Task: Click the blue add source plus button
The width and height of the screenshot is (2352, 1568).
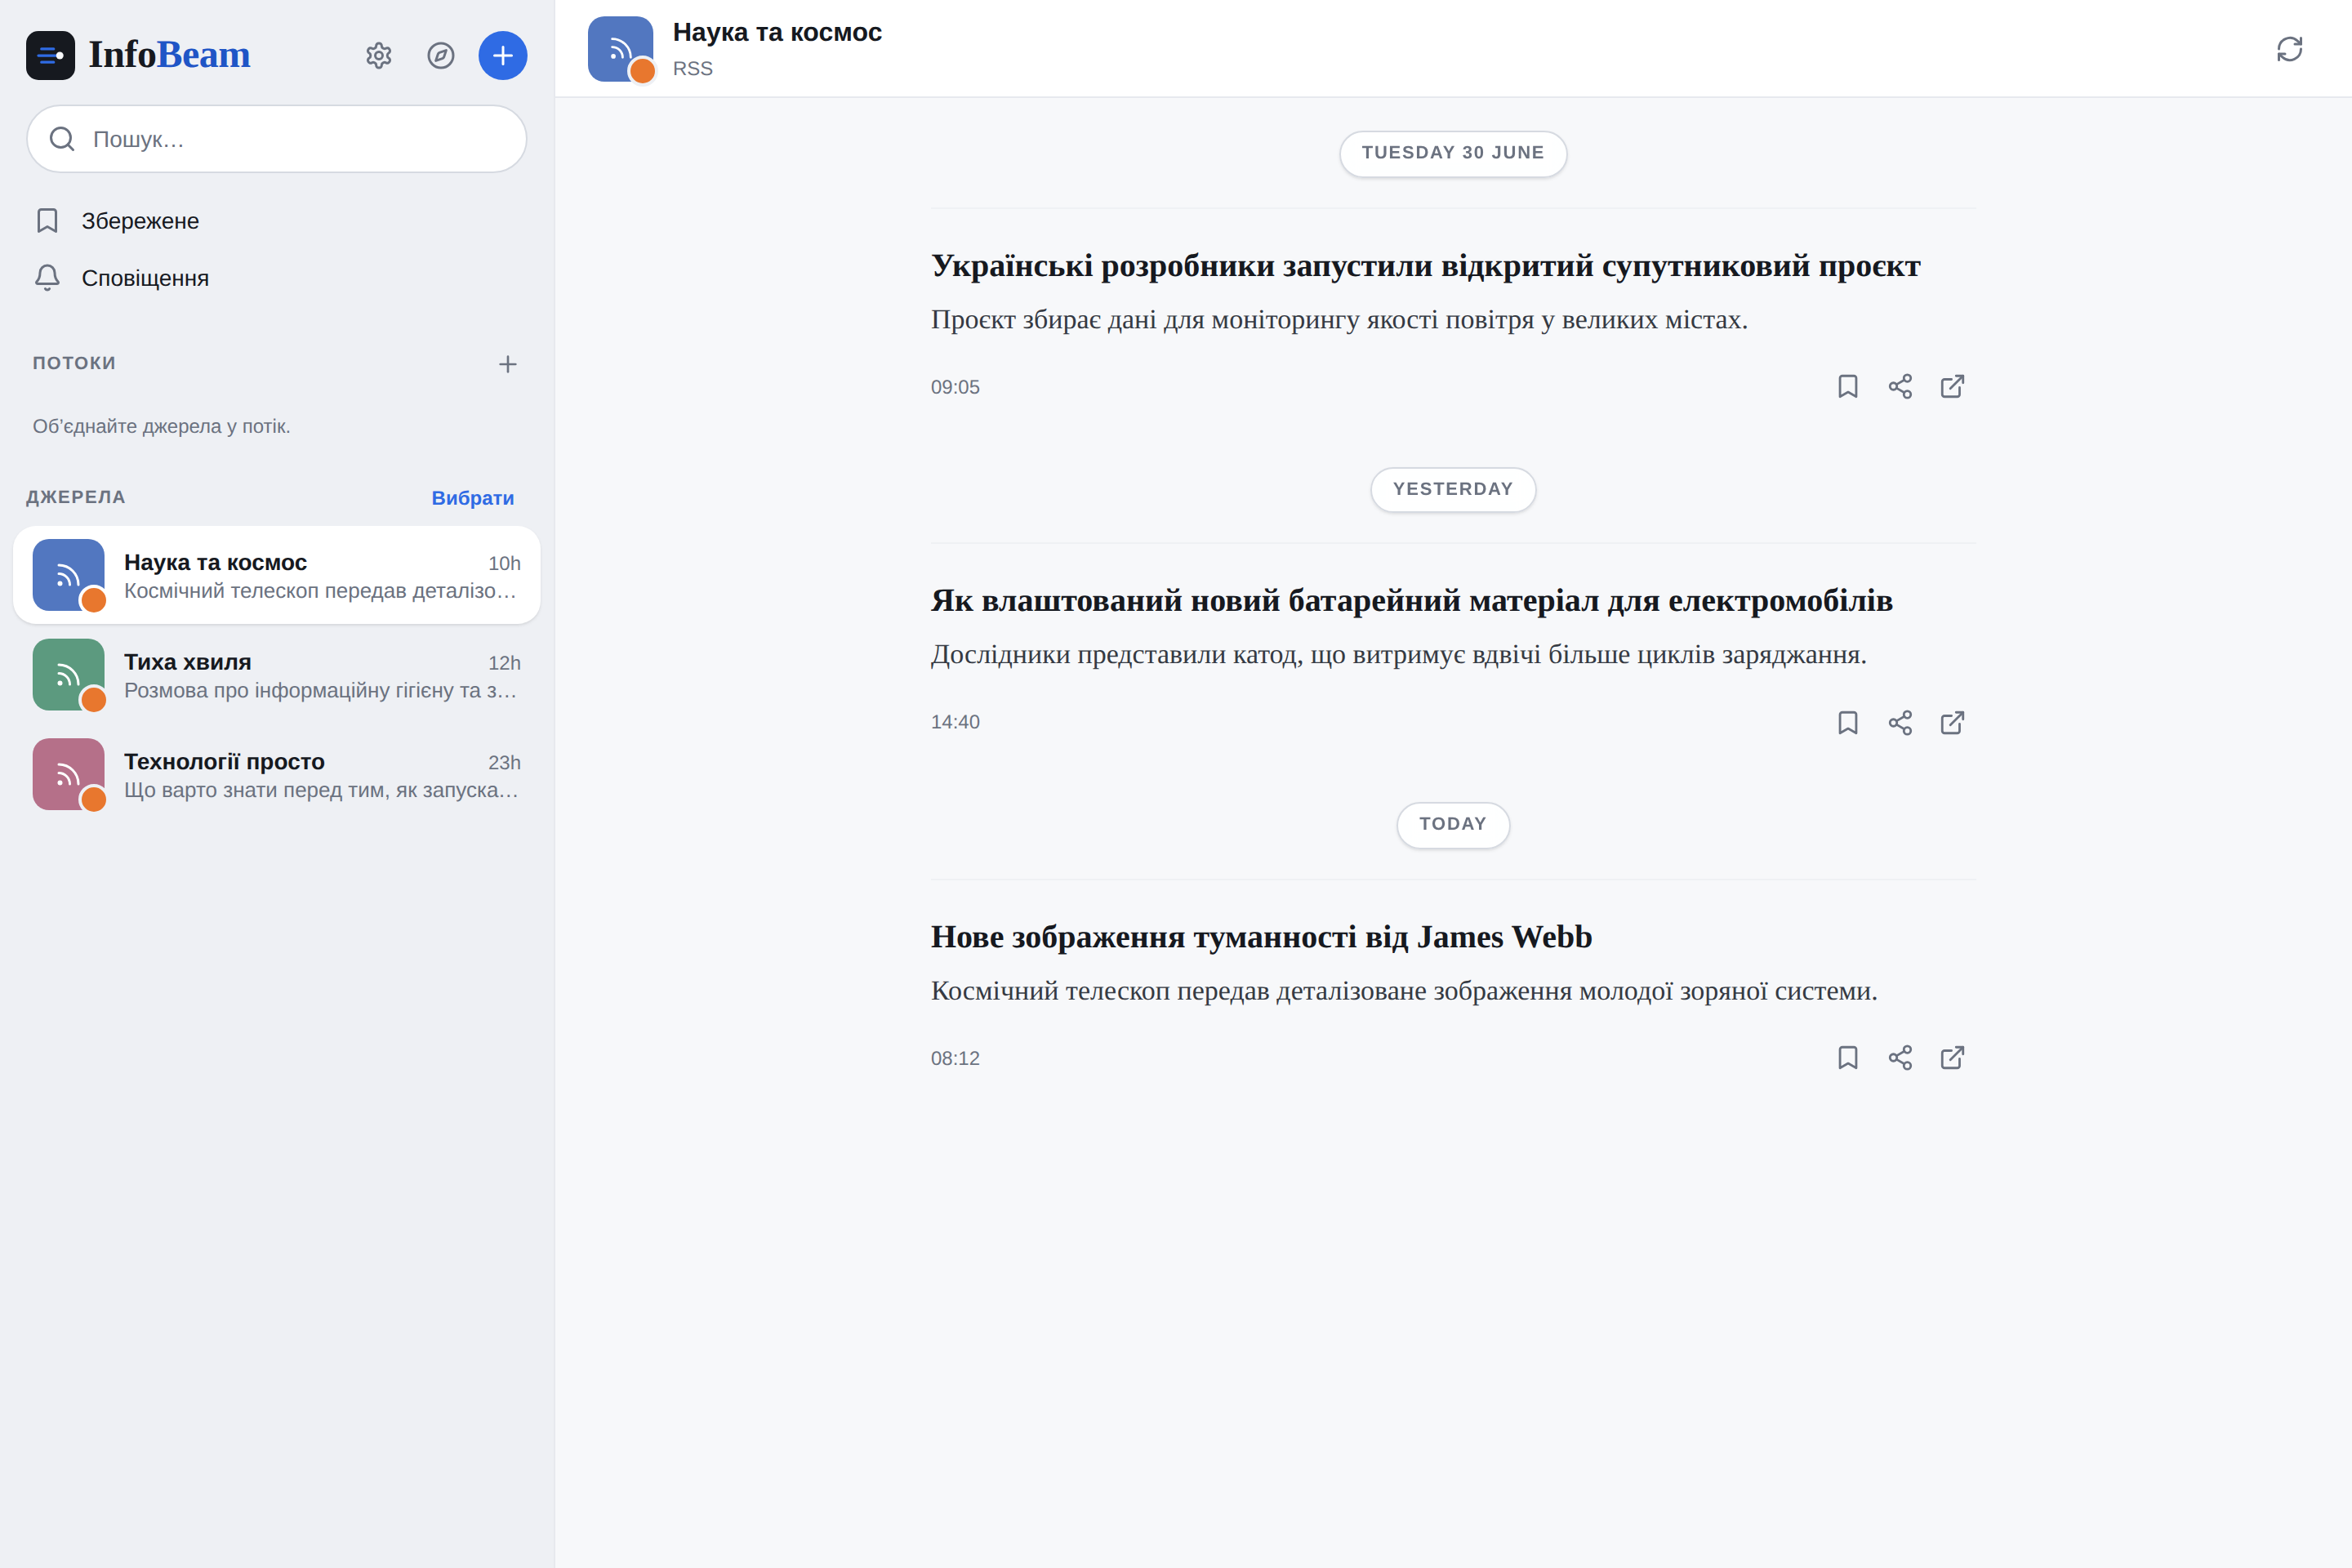Action: pyautogui.click(x=503, y=55)
